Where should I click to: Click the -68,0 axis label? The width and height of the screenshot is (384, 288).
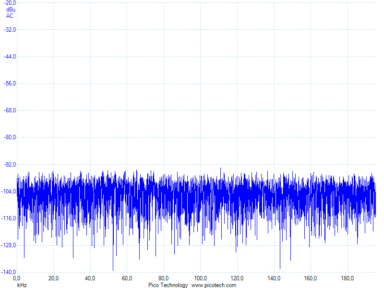(x=10, y=110)
